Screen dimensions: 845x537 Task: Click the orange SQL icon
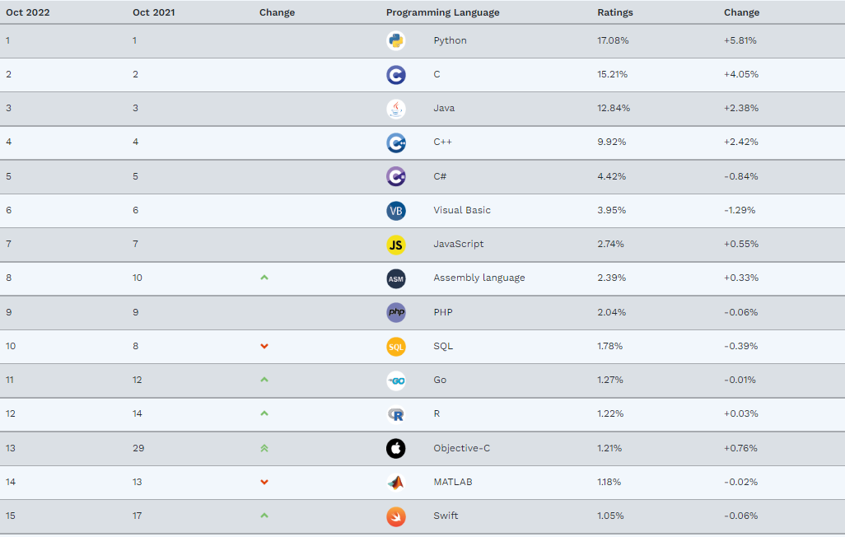coord(396,347)
